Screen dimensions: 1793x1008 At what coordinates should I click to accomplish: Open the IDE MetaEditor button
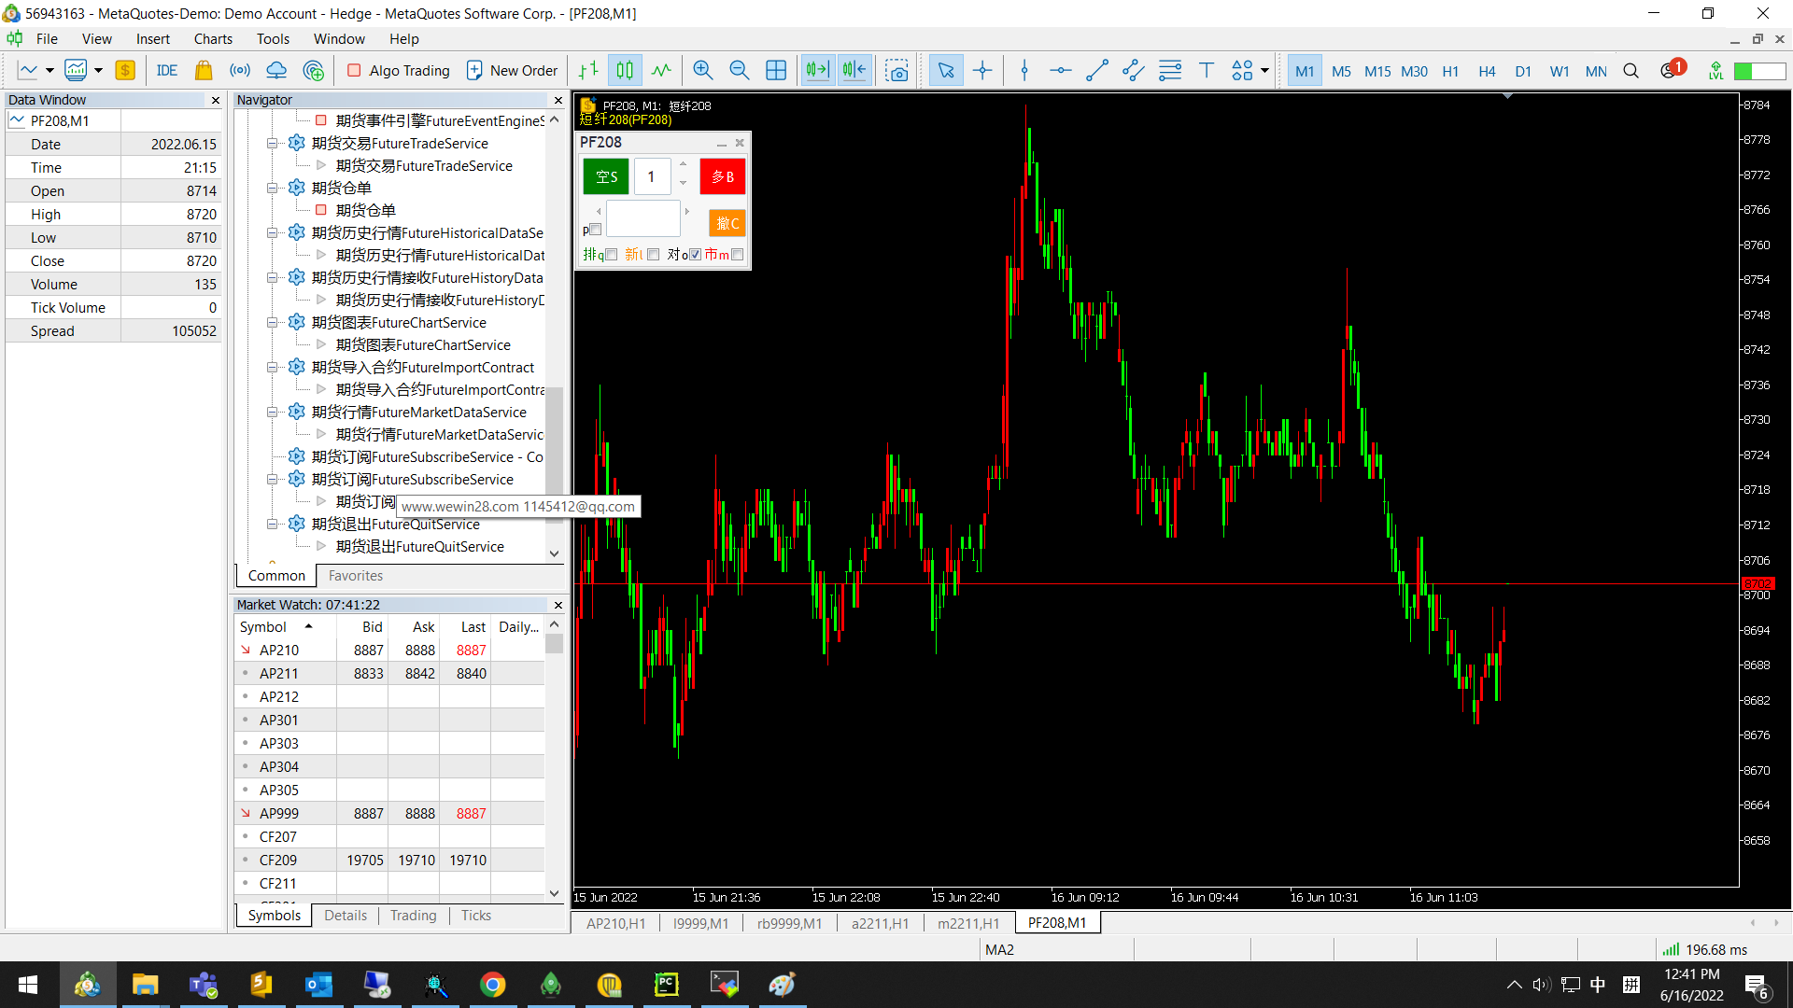(x=167, y=71)
